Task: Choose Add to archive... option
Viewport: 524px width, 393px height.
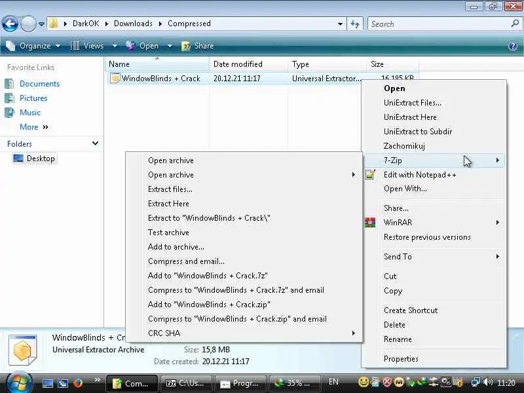Action: (x=244, y=247)
